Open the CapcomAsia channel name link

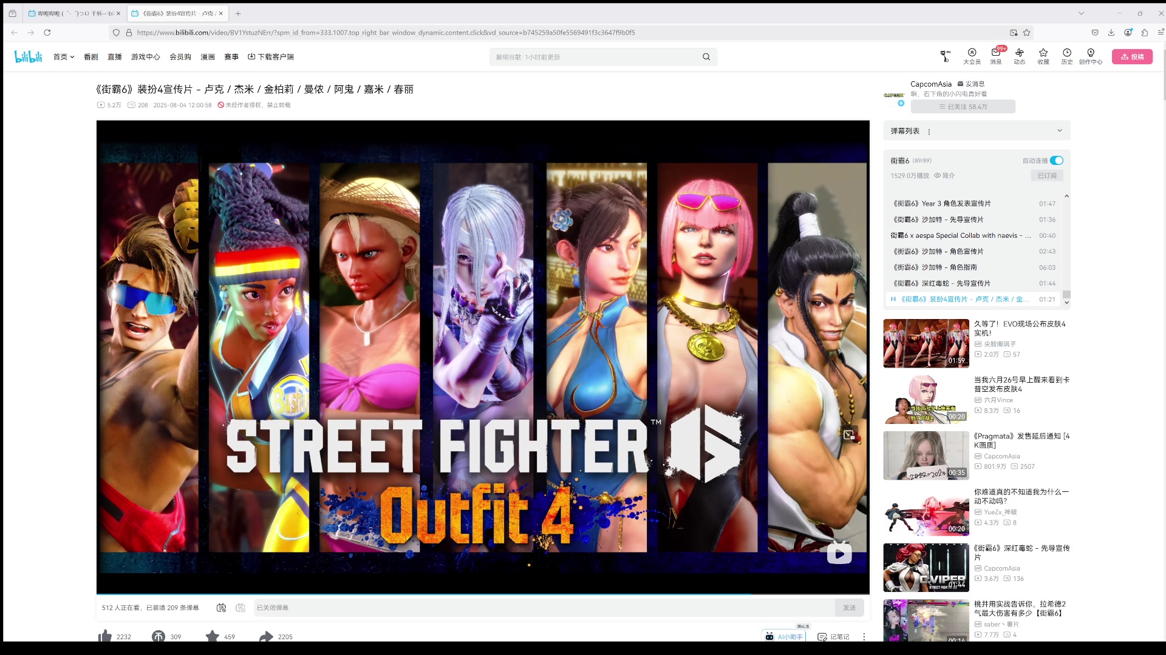click(930, 84)
